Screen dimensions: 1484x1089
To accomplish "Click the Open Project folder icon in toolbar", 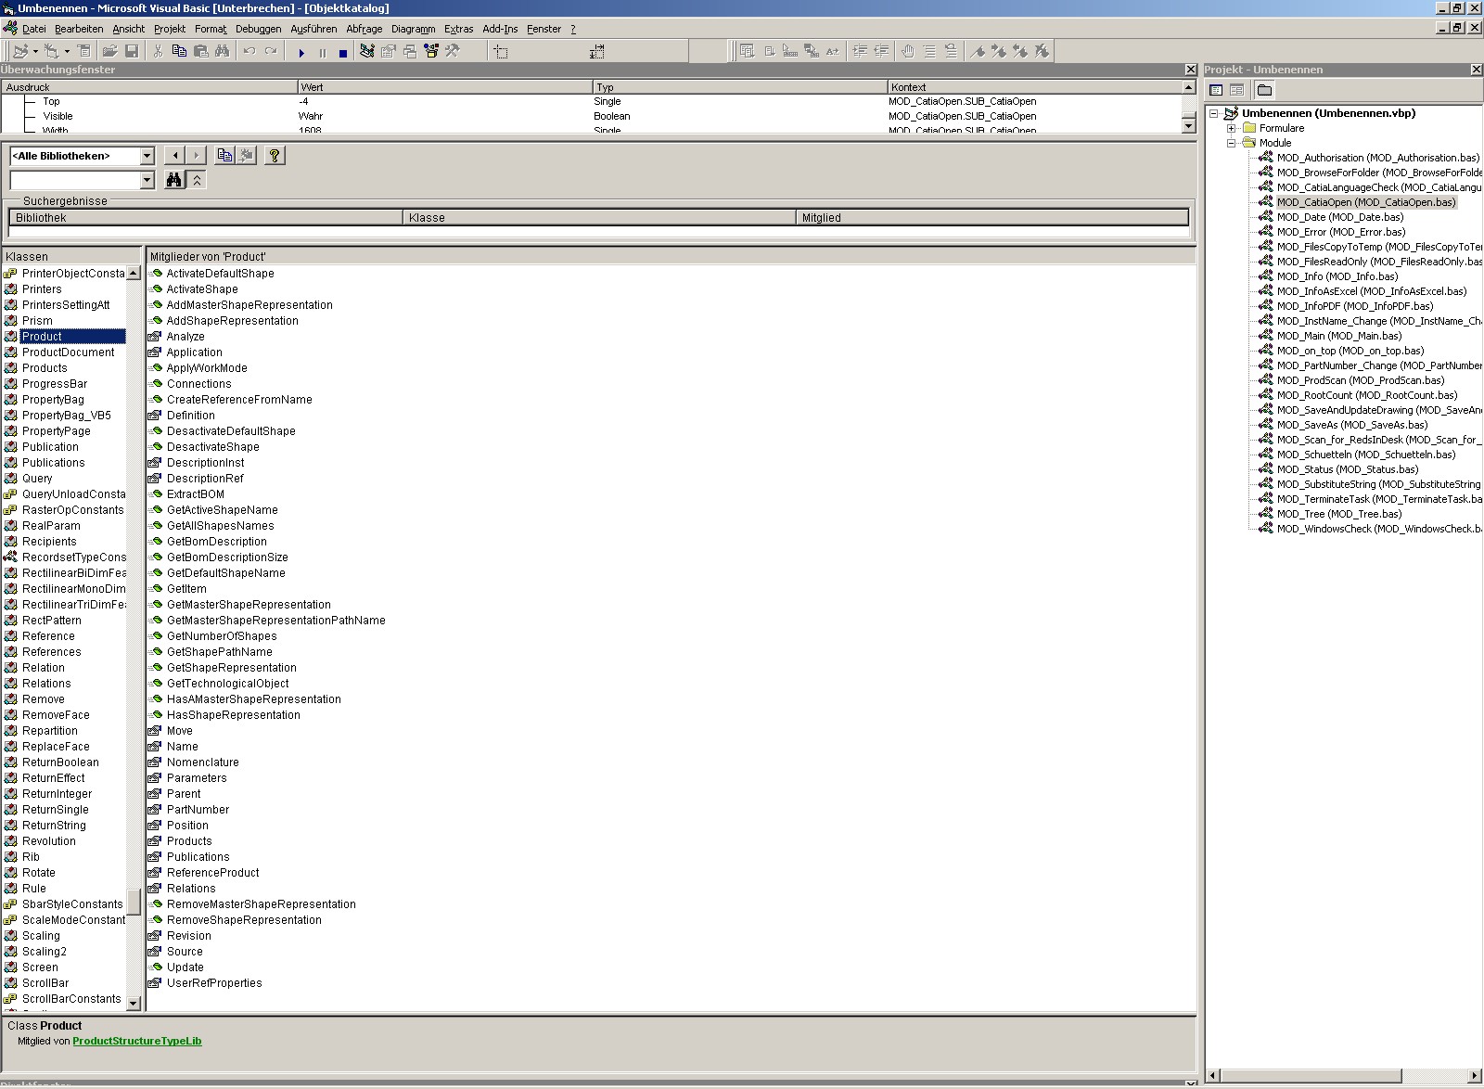I will pyautogui.click(x=109, y=51).
